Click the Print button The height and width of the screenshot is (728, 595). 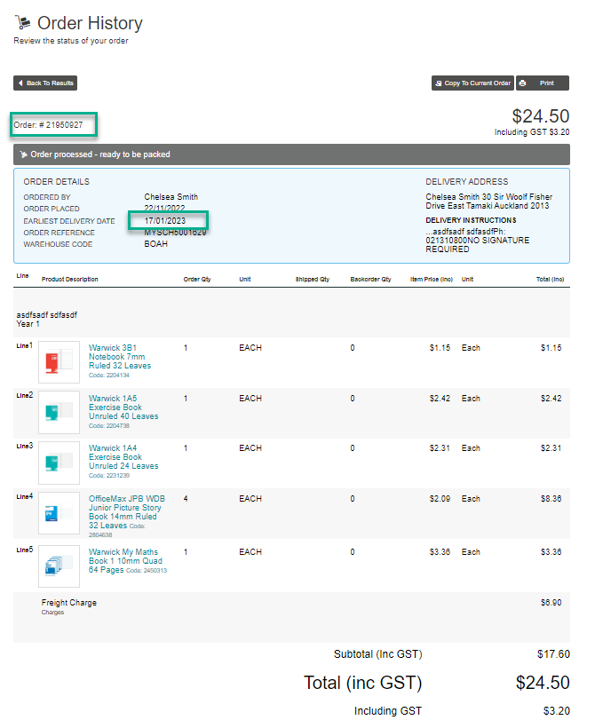click(543, 83)
